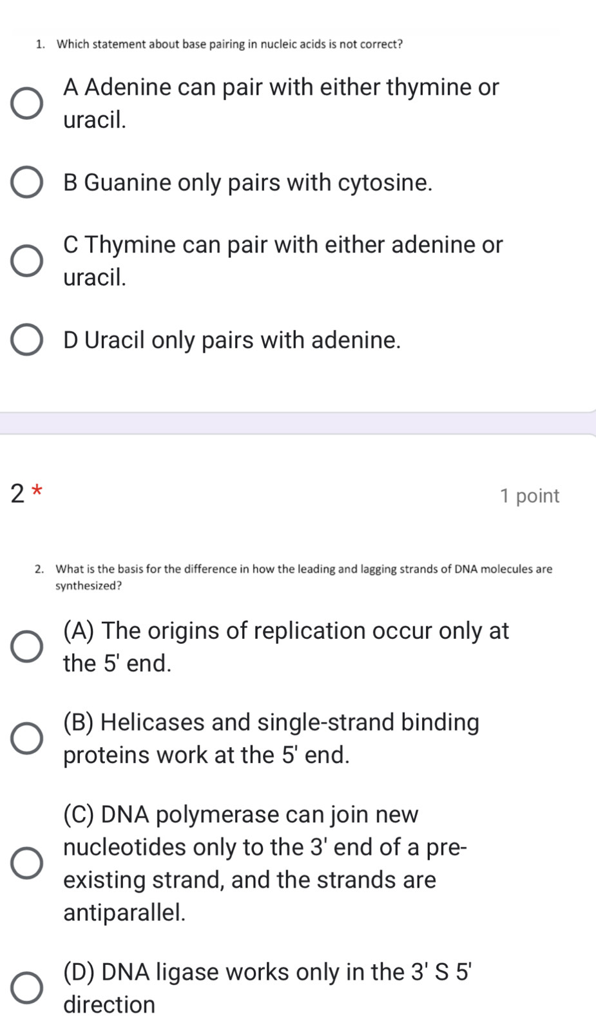Click the required asterisk next to question 2
Image resolution: width=596 pixels, height=1030 pixels.
tap(35, 492)
